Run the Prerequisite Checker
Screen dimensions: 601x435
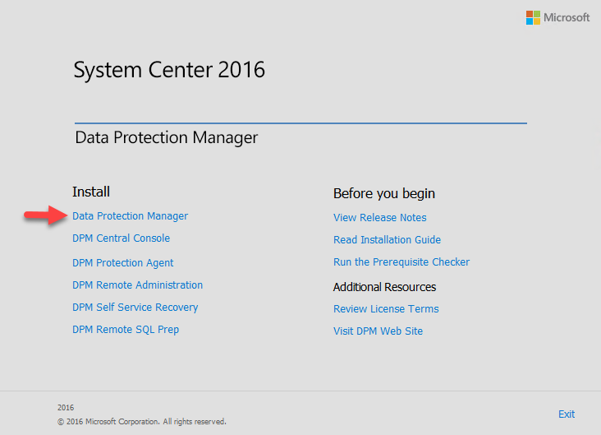[x=401, y=262]
